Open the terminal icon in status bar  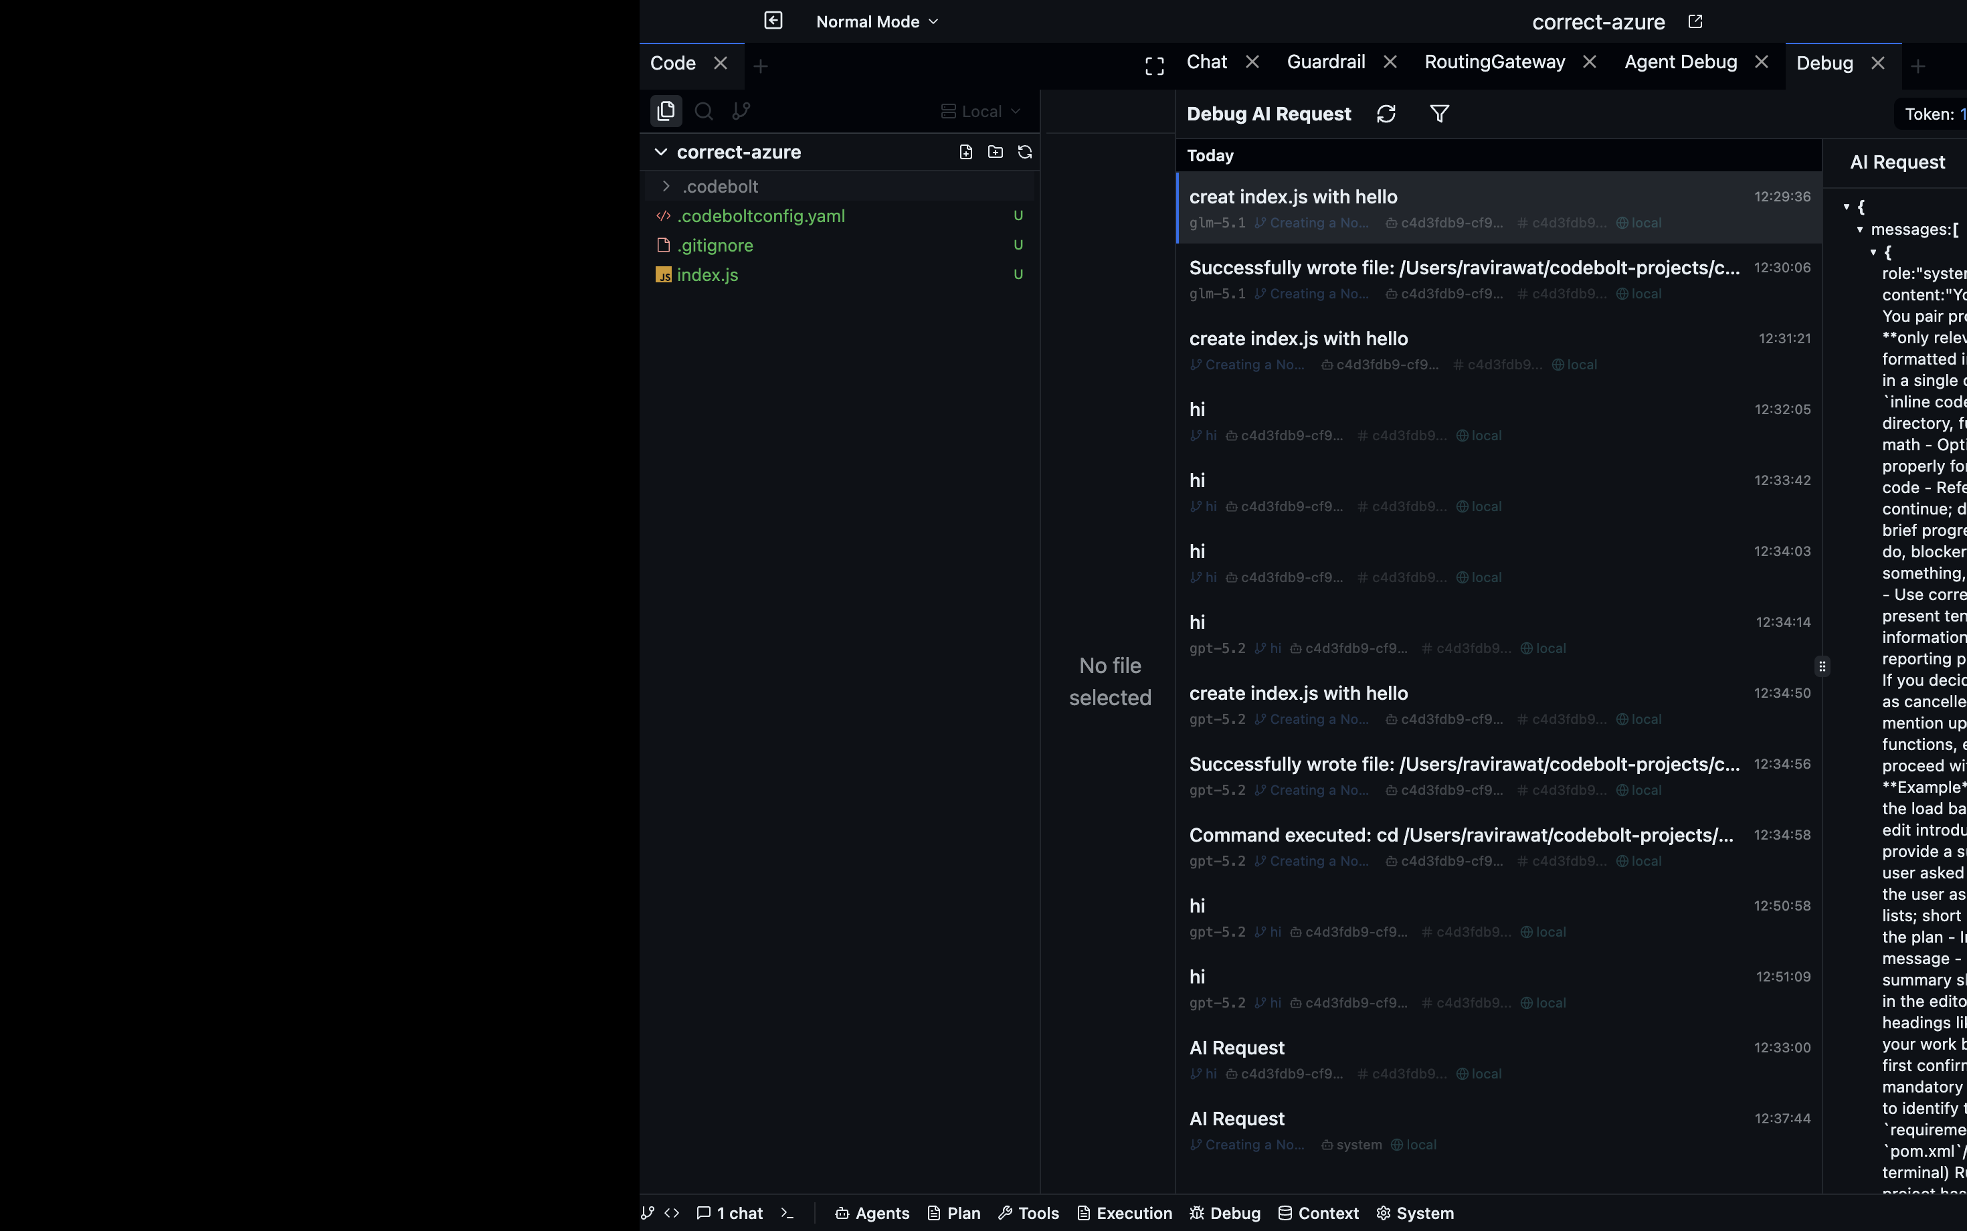pos(787,1213)
